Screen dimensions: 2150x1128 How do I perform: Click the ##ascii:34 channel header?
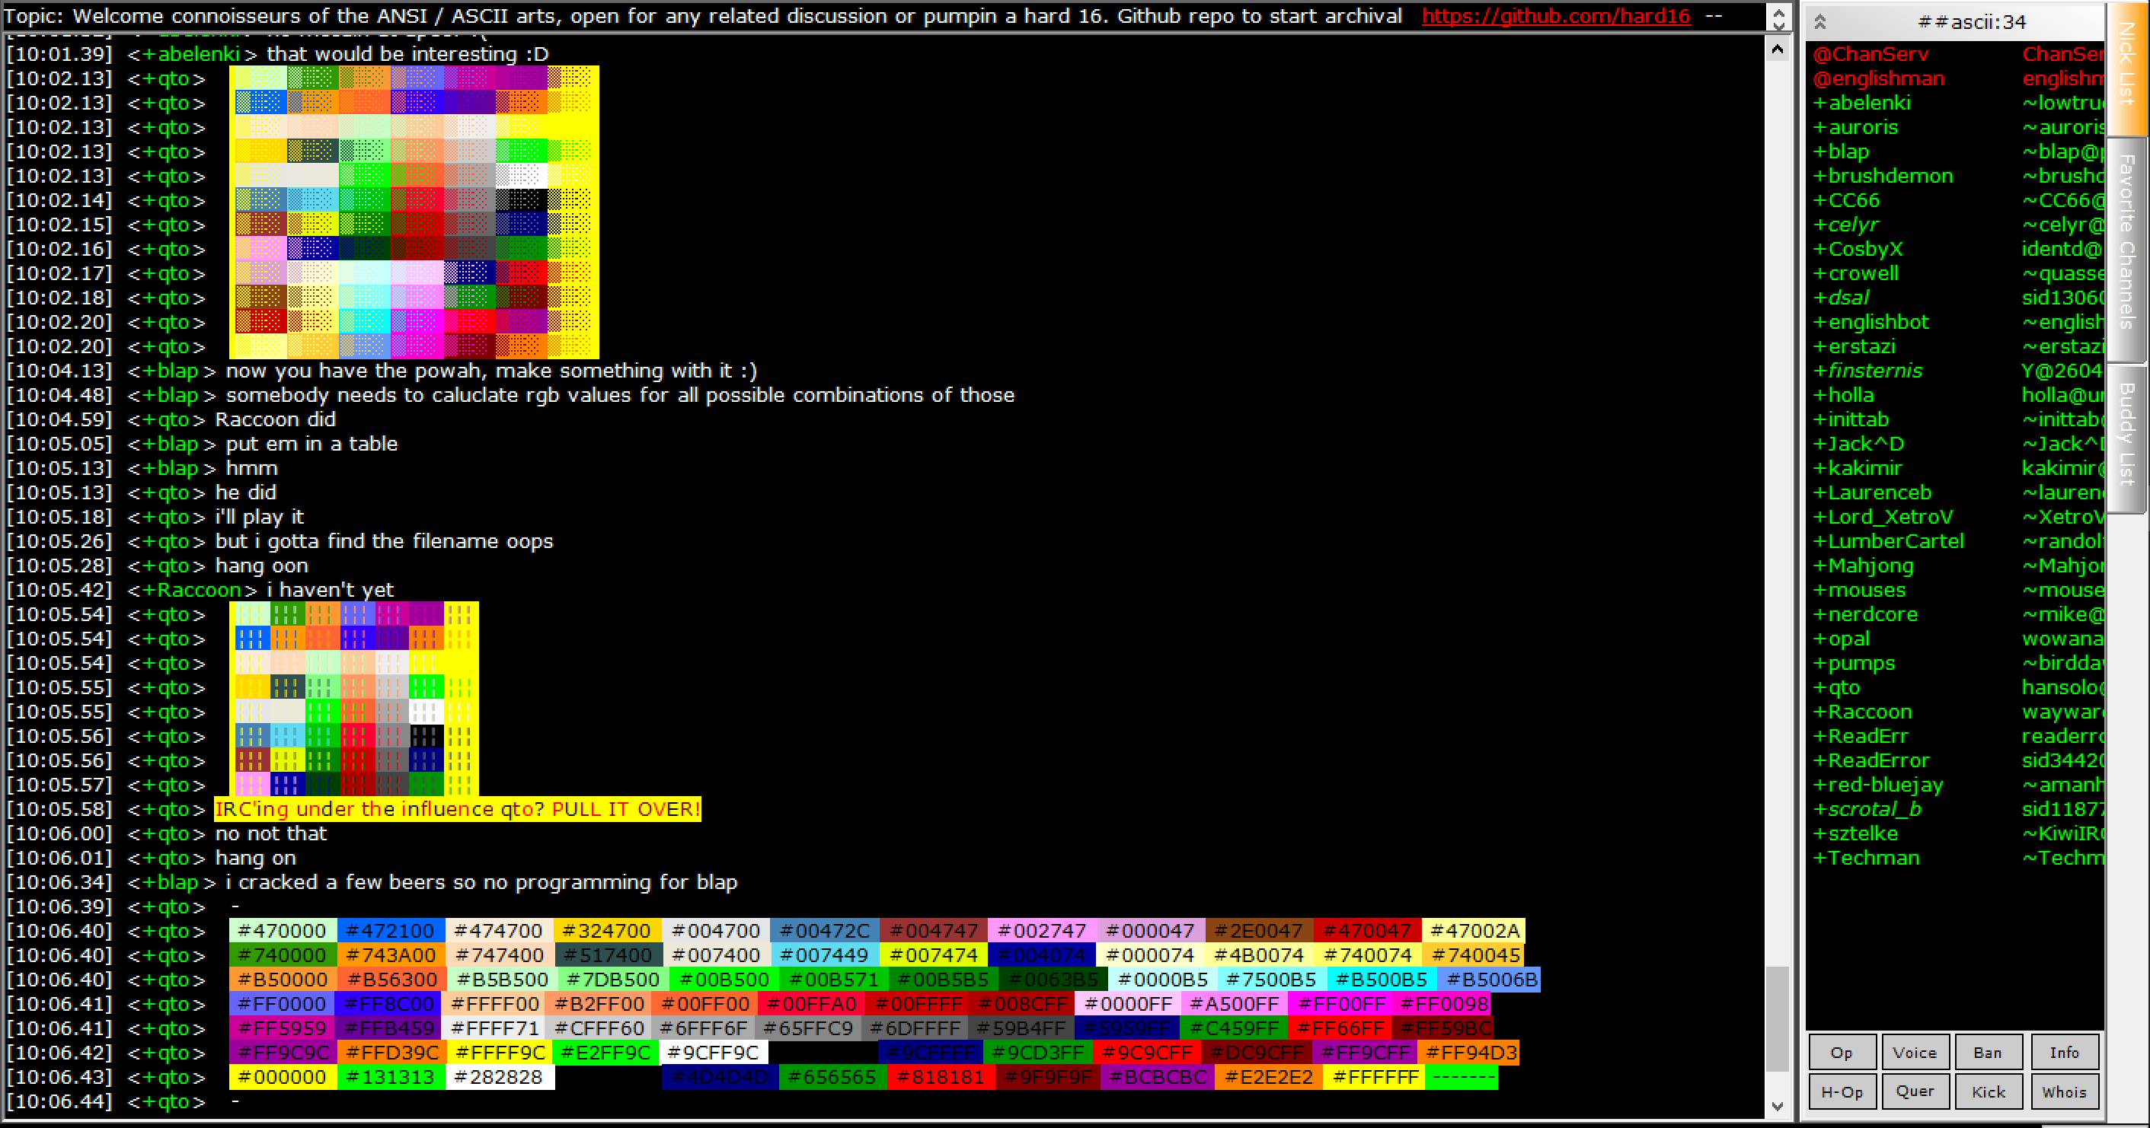pyautogui.click(x=1971, y=21)
